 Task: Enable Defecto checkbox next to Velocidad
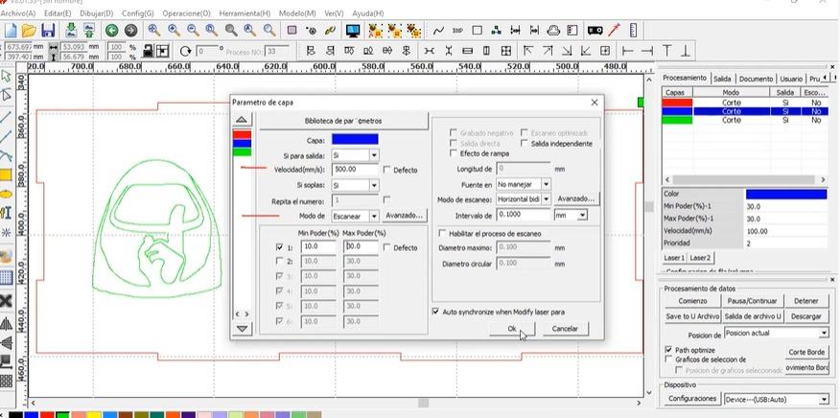click(386, 170)
